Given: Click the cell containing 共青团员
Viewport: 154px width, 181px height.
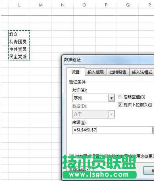Looking at the screenshot, I should click(x=19, y=42).
